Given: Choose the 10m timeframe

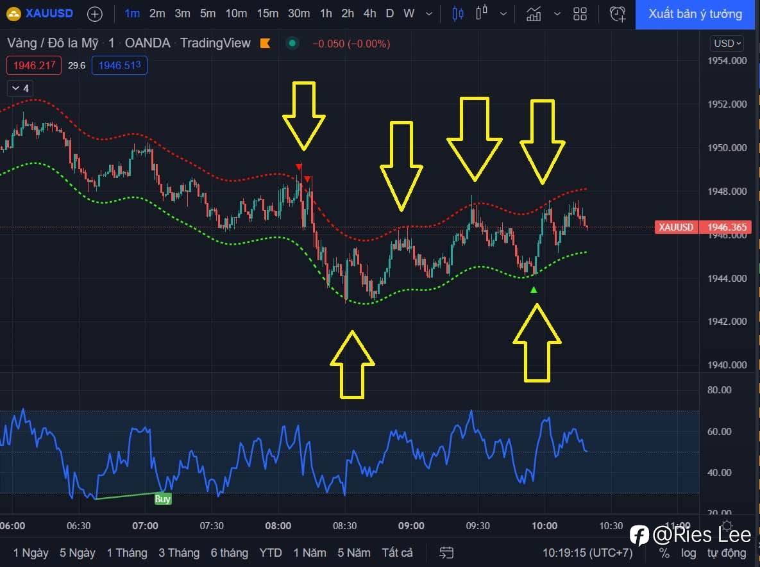Looking at the screenshot, I should [236, 13].
